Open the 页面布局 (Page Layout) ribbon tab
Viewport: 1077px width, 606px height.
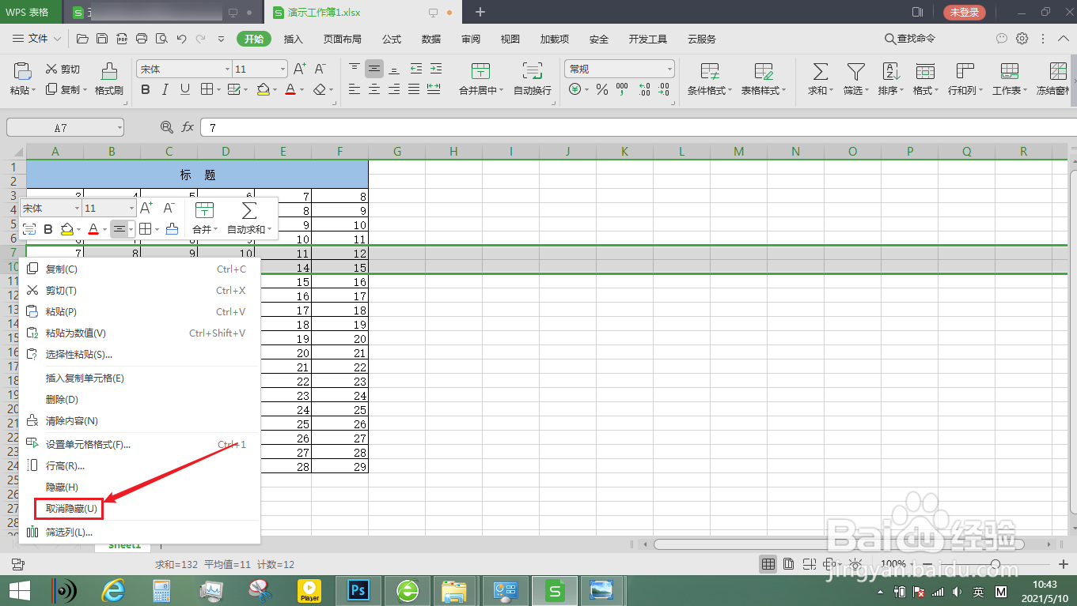point(342,39)
